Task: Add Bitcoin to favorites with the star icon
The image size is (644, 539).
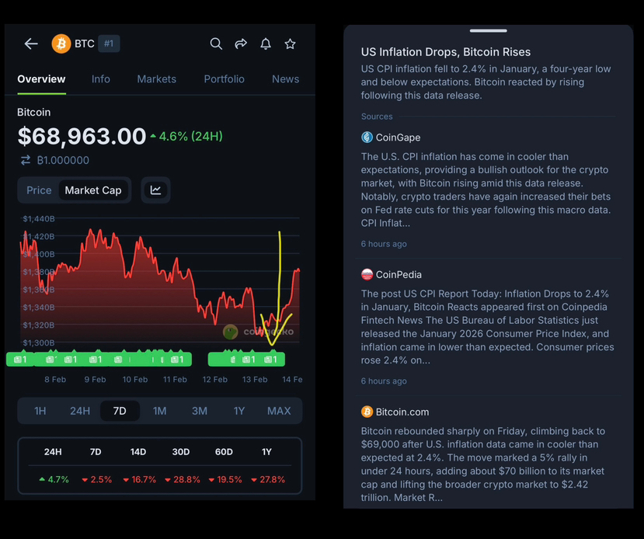Action: (x=290, y=43)
